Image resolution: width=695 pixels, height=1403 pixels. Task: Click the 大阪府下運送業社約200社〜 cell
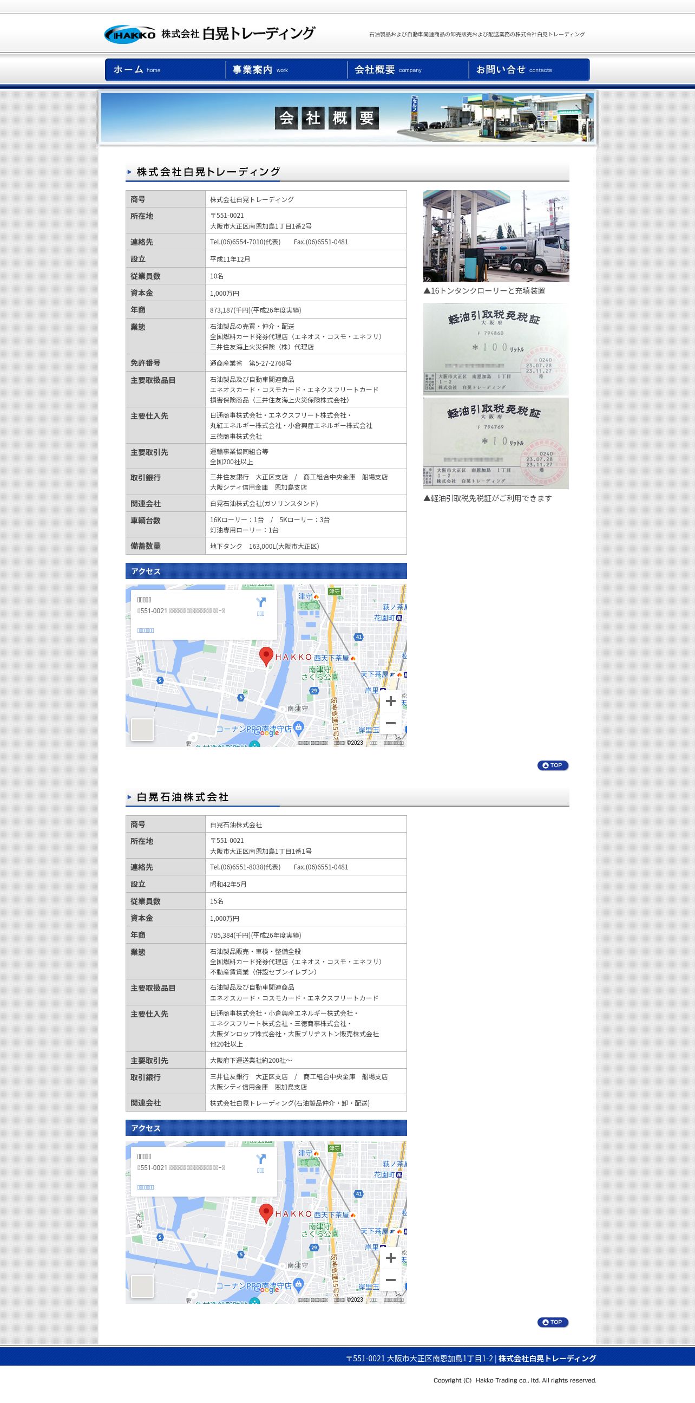(306, 1061)
